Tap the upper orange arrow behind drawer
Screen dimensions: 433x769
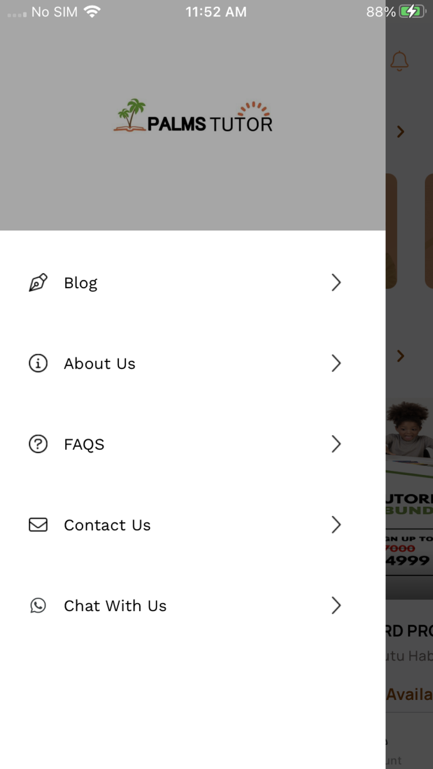coord(401,131)
